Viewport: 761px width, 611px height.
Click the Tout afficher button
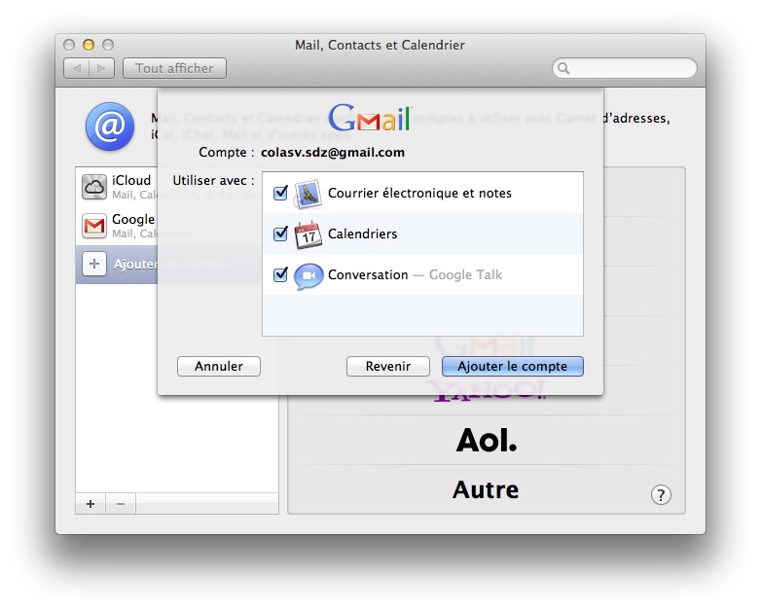175,68
